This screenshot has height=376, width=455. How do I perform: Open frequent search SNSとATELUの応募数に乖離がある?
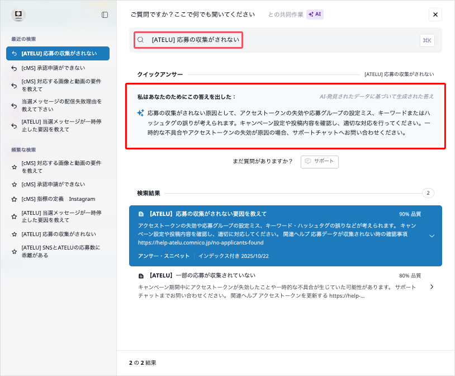point(60,251)
